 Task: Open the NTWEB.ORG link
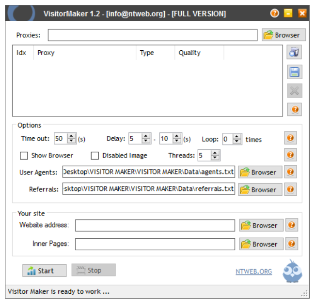254,272
